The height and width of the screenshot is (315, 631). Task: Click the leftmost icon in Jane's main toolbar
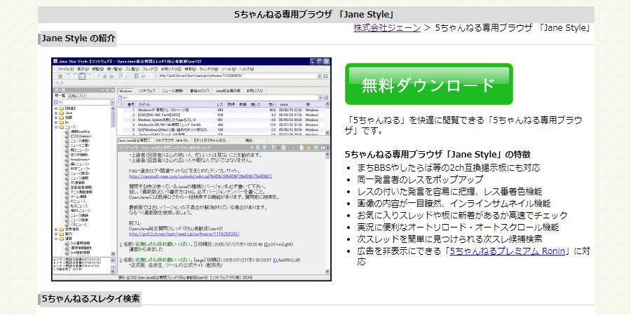click(x=60, y=76)
